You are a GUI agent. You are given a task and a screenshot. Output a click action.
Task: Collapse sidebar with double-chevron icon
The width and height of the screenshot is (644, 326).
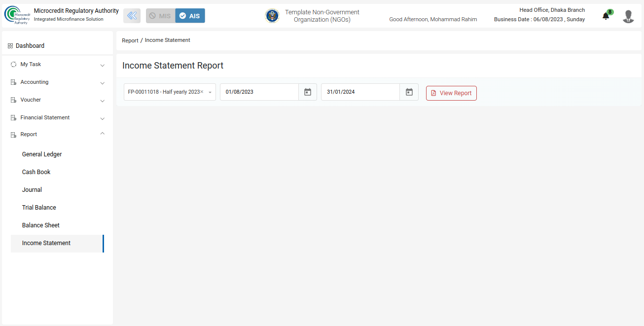tap(132, 16)
